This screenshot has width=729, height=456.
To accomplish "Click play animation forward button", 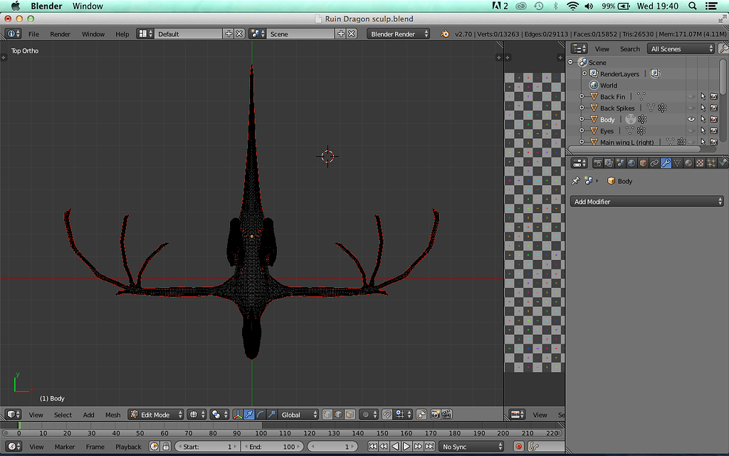I will (x=406, y=447).
